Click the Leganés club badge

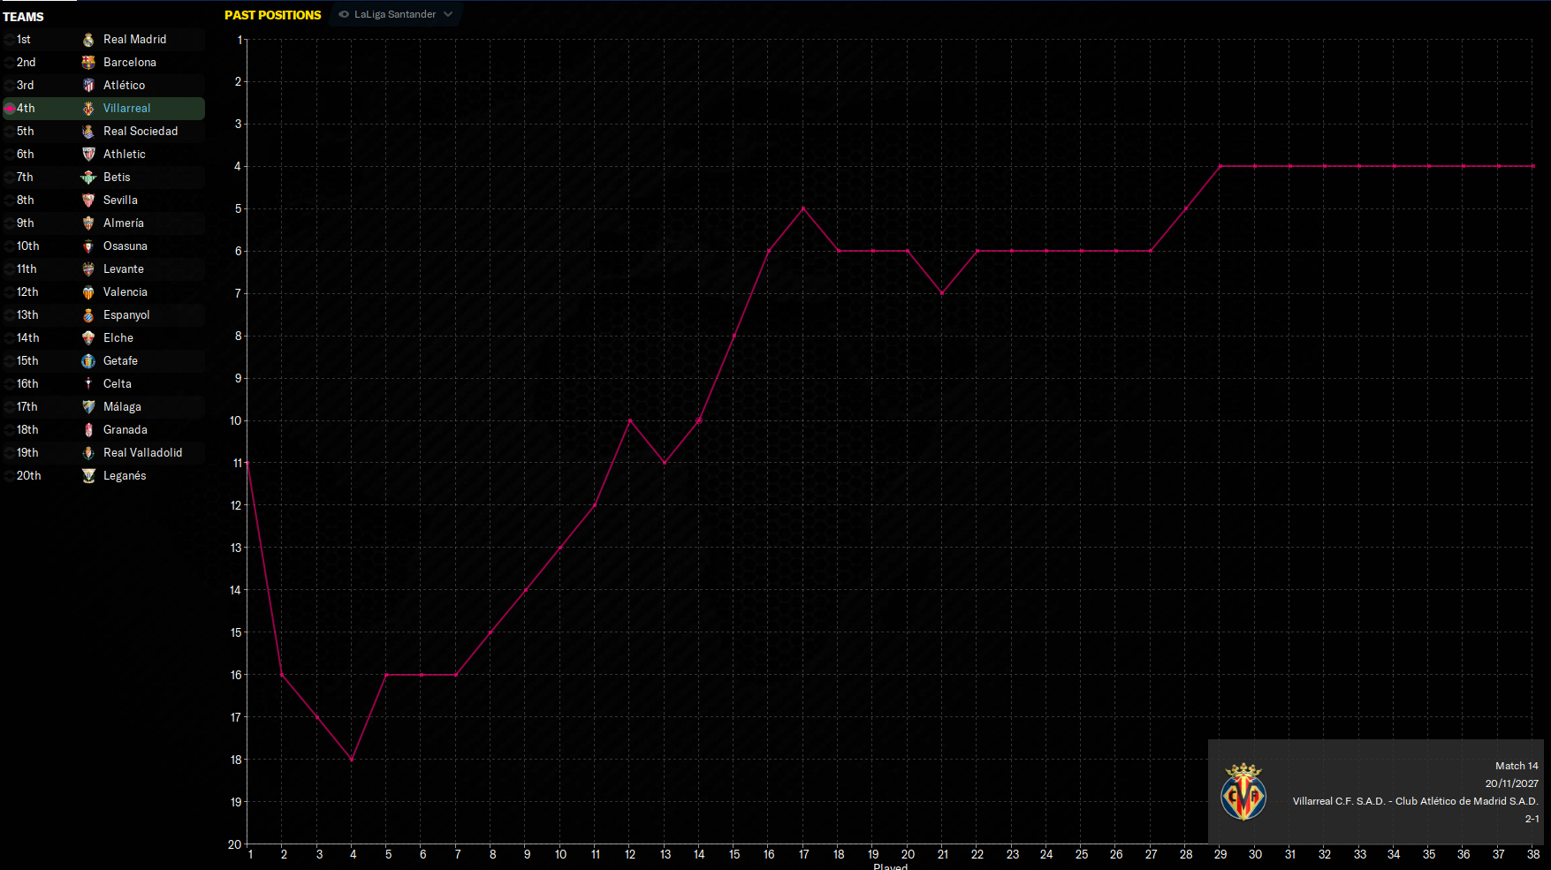click(88, 476)
